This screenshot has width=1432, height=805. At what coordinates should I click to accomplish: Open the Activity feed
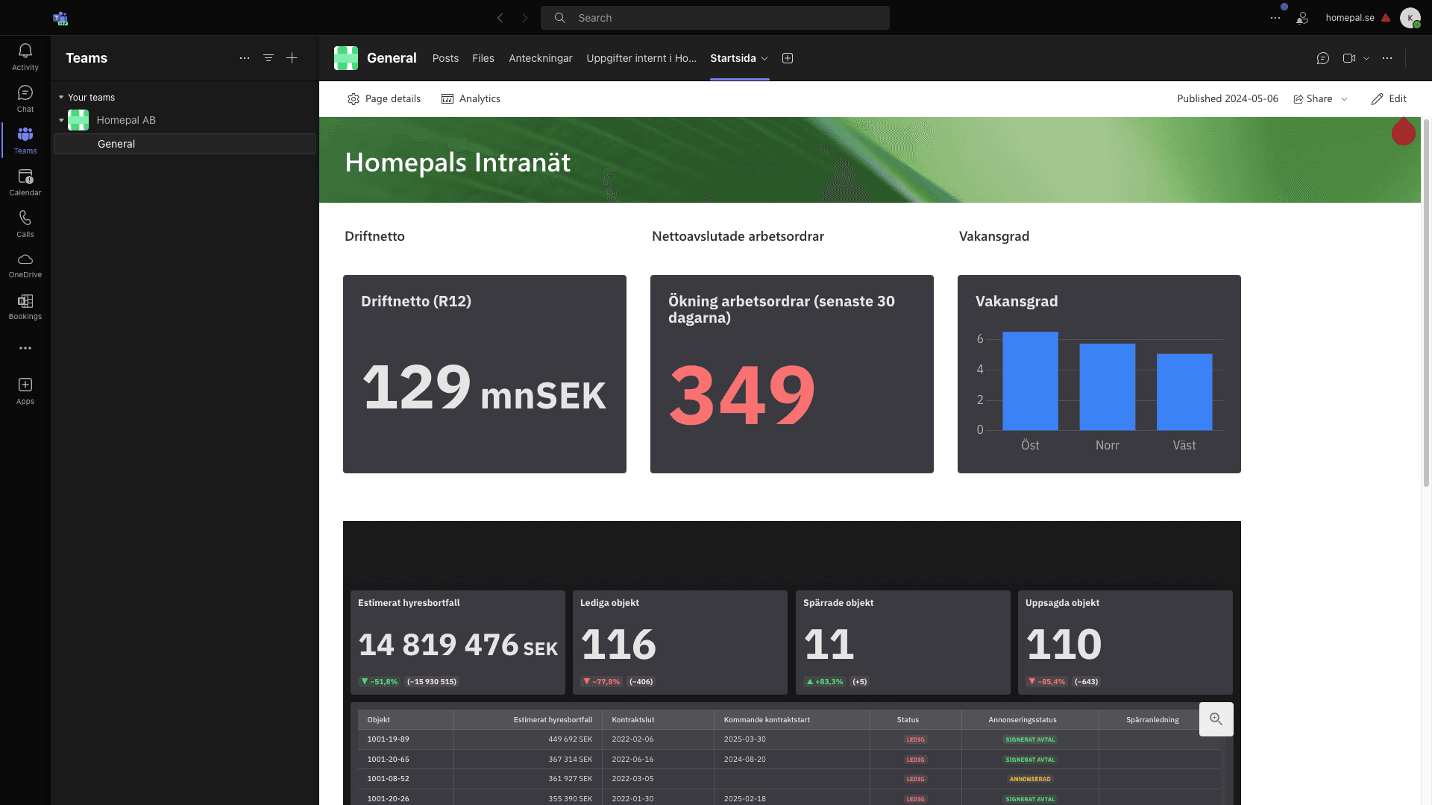(25, 57)
